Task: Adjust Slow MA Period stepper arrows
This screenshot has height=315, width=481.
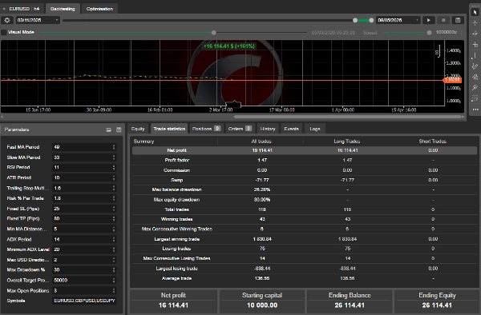Action: [114, 157]
